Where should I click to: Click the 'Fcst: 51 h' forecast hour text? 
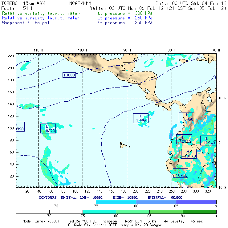18,8
